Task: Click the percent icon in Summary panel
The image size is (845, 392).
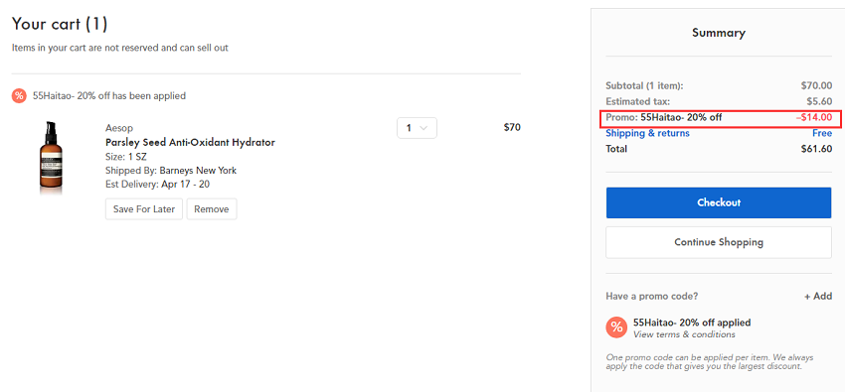Action: coord(616,327)
